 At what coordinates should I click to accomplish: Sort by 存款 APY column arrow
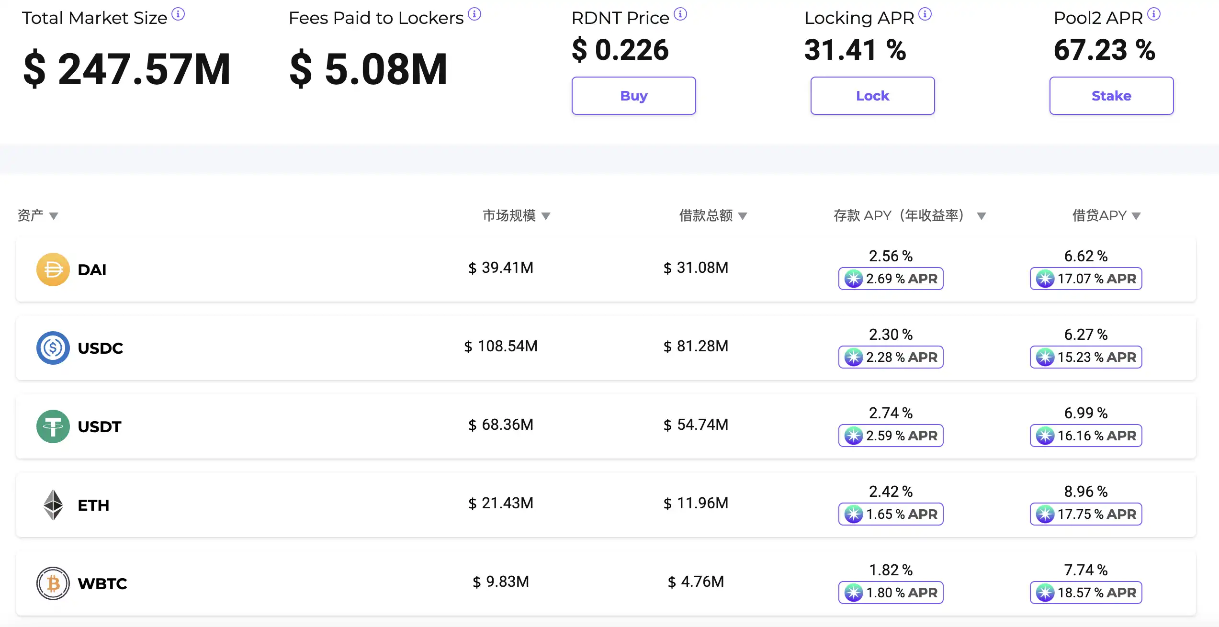[x=982, y=216]
